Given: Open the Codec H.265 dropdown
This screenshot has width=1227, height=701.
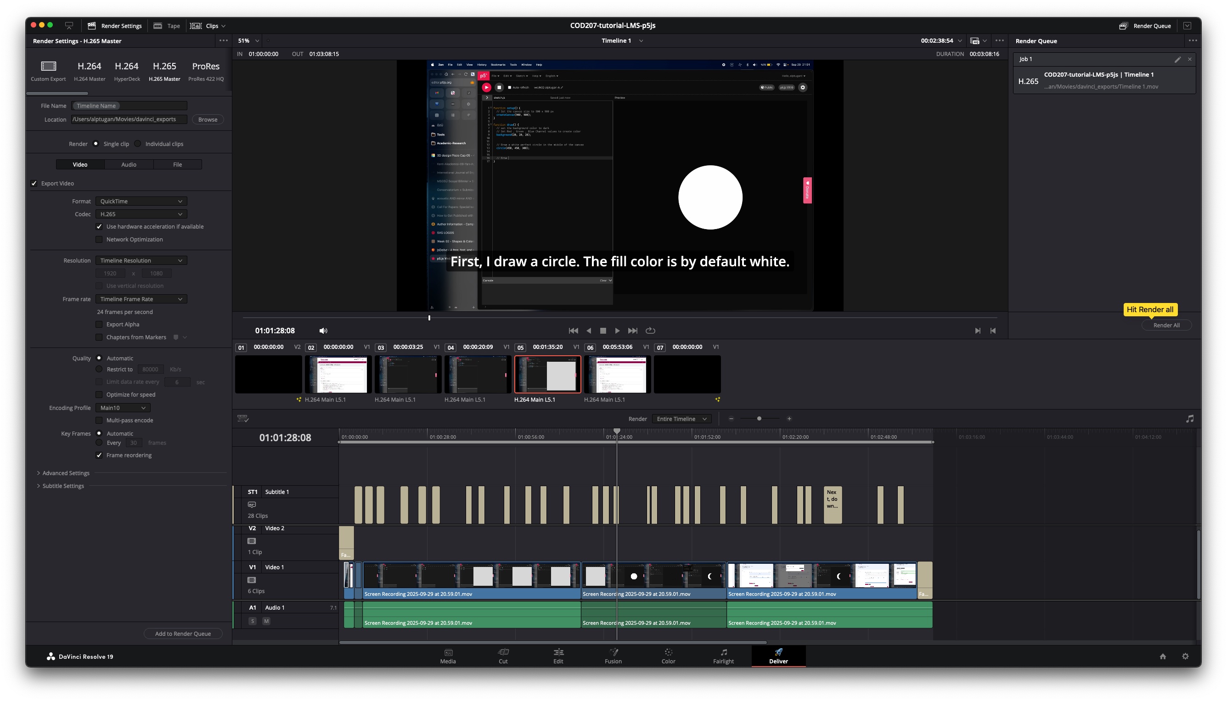Looking at the screenshot, I should point(141,214).
